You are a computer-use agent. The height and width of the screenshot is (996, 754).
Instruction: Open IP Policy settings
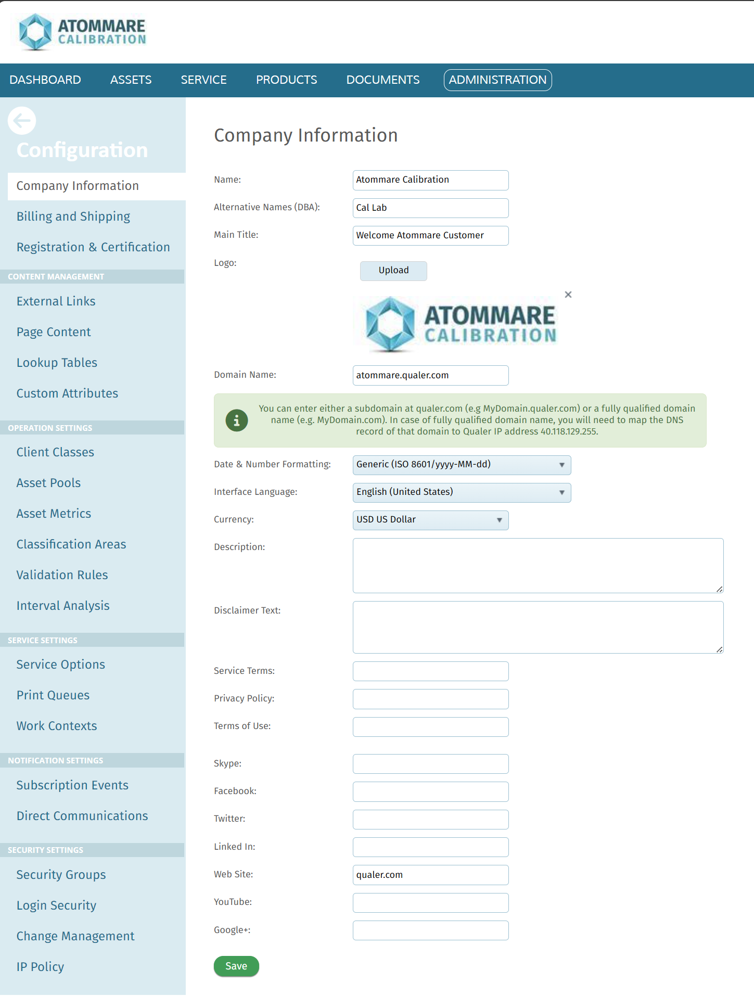pos(40,967)
